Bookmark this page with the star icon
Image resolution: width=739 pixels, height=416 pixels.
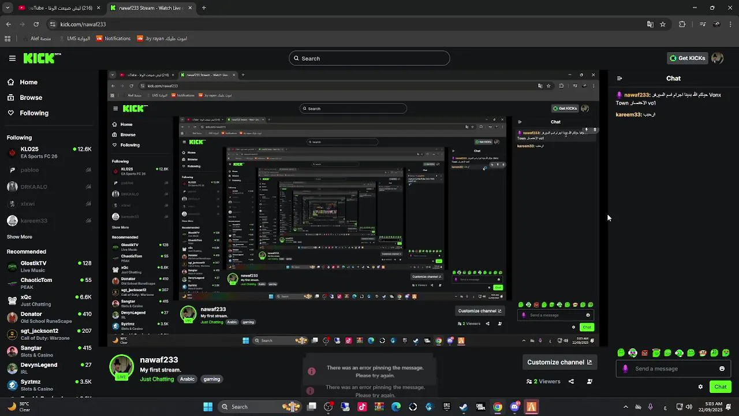[x=663, y=24]
